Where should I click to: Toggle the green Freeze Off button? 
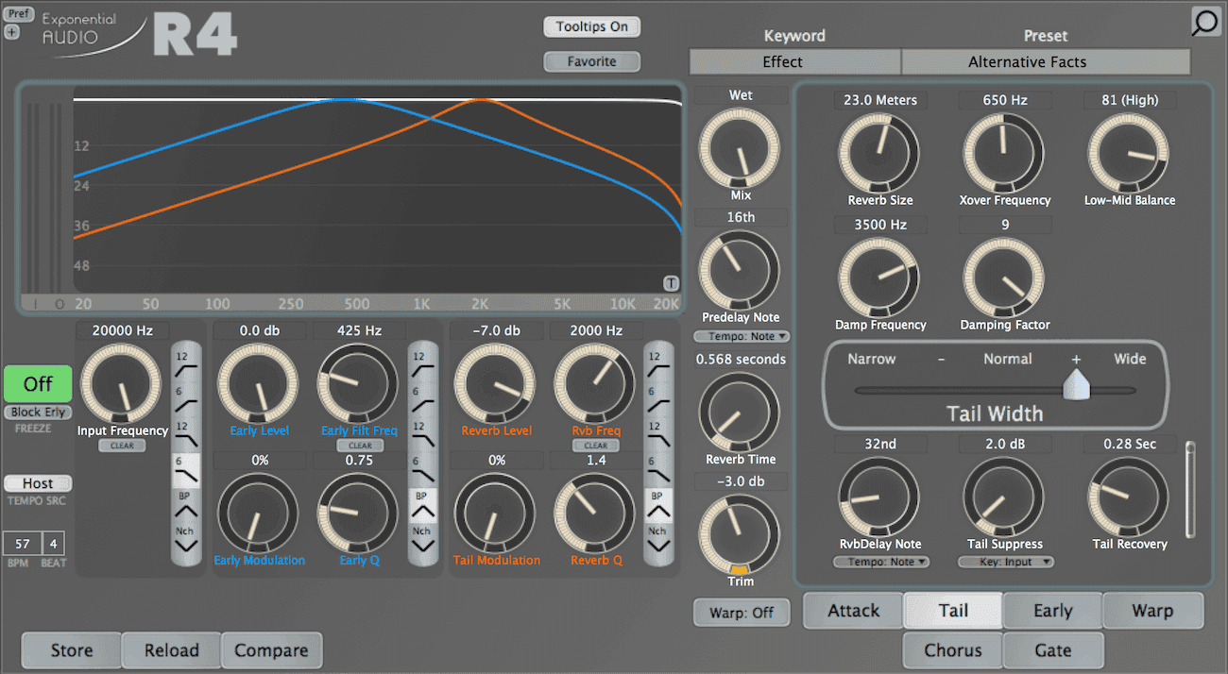(x=38, y=383)
